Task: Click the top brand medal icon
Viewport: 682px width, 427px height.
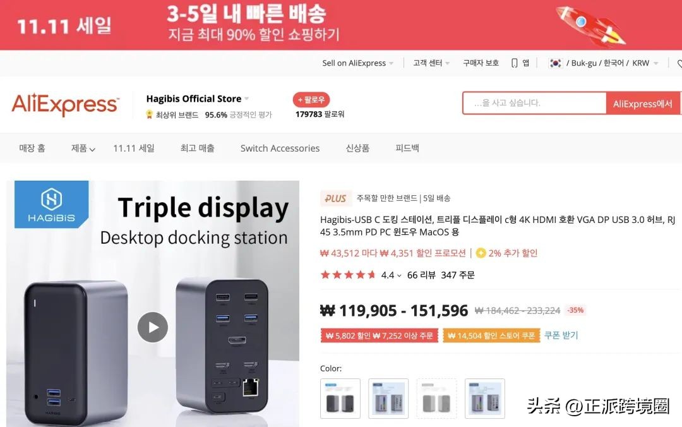Action: pos(149,114)
